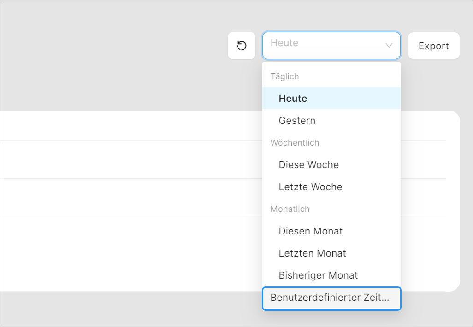This screenshot has width=473, height=327.
Task: Click the third row of the white panel
Action: point(129,197)
